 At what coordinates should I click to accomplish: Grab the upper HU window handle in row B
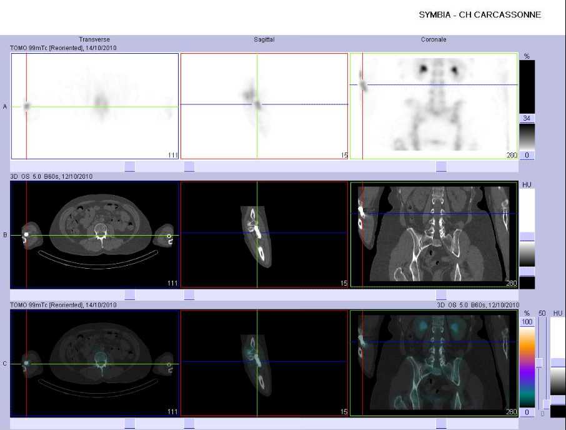(527, 237)
